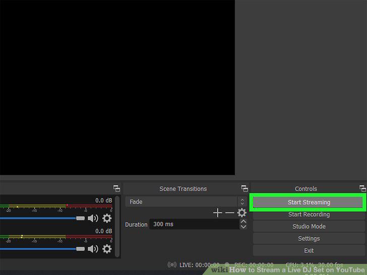Screen dimensions: 367x275
Task: Open second audio channel gear settings
Action: tap(107, 249)
